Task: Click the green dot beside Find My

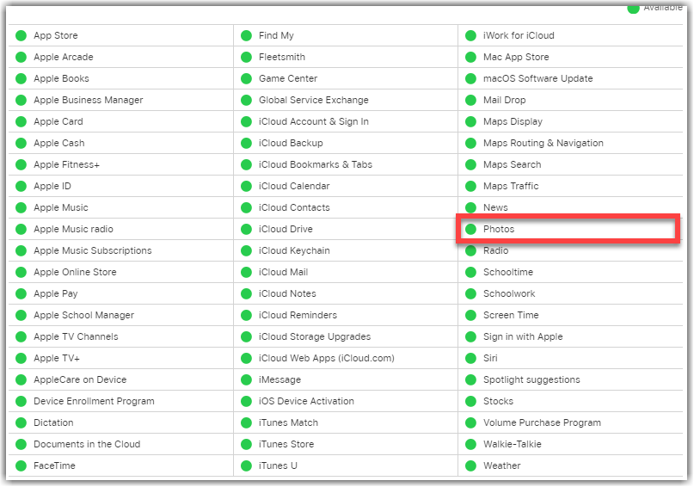Action: tap(246, 36)
